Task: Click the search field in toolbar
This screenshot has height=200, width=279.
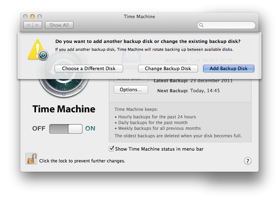Action: (226, 25)
